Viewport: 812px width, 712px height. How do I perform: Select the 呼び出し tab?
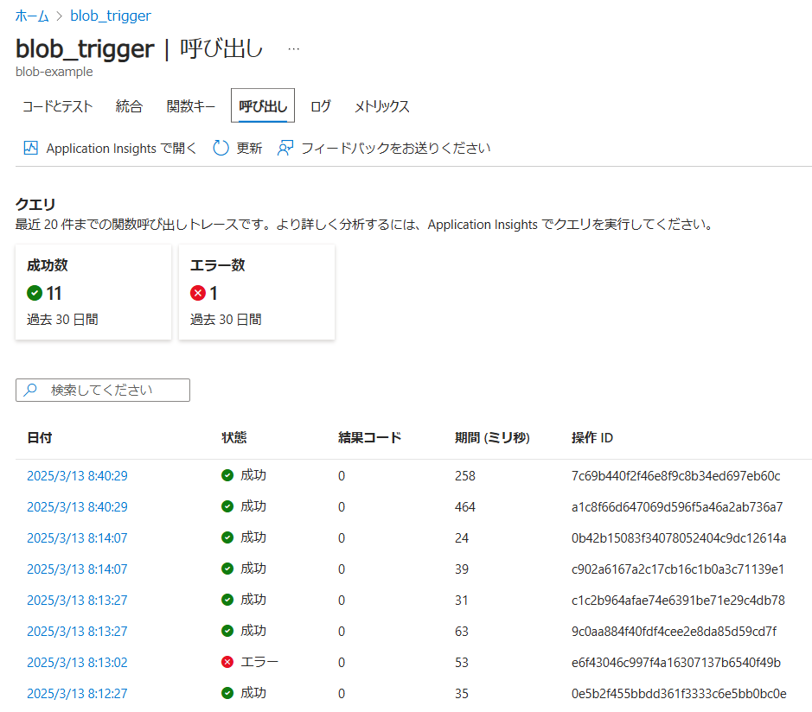263,105
